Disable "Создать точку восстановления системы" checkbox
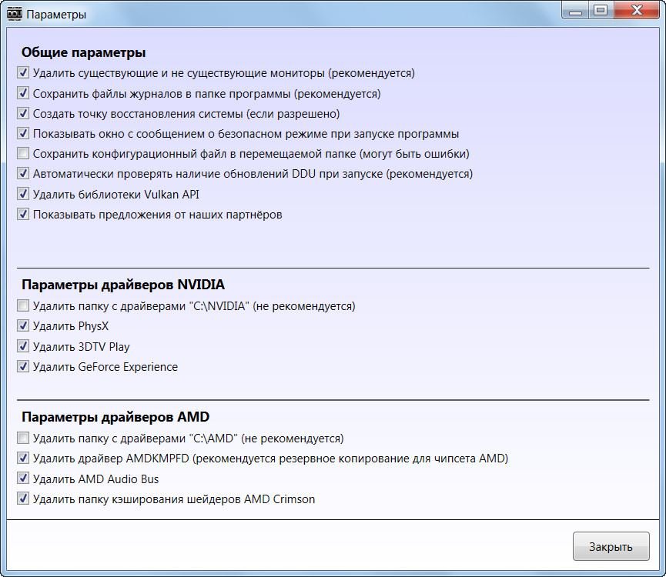666x577 pixels. coord(23,113)
